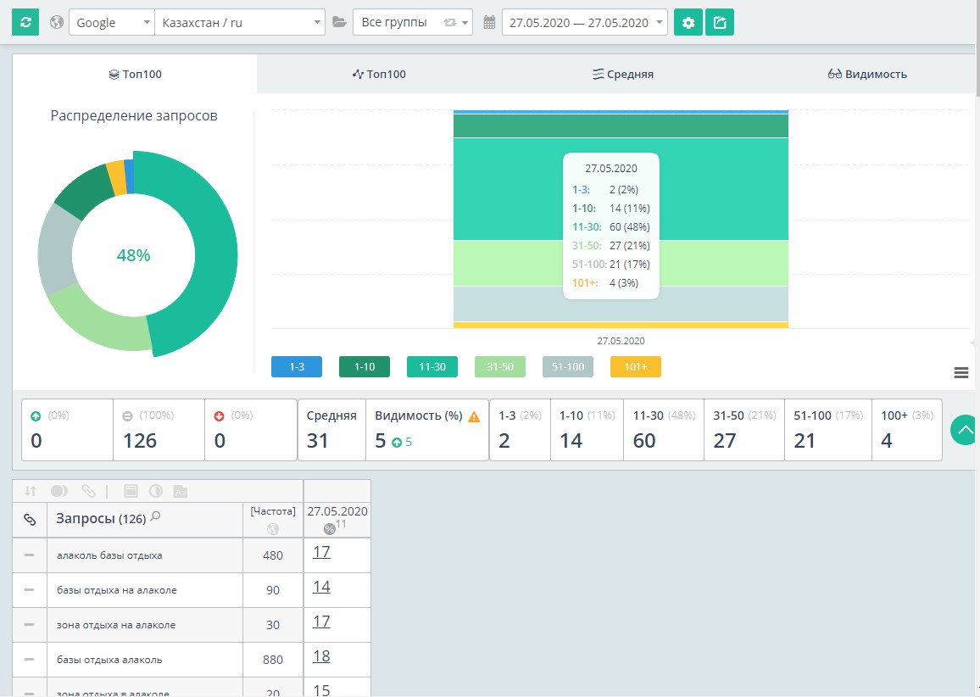This screenshot has width=980, height=697.
Task: Toggle the 1-3 series legend
Action: pyautogui.click(x=296, y=367)
